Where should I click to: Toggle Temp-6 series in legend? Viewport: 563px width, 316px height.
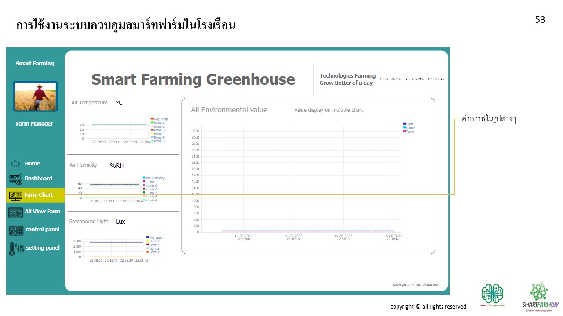click(x=157, y=141)
